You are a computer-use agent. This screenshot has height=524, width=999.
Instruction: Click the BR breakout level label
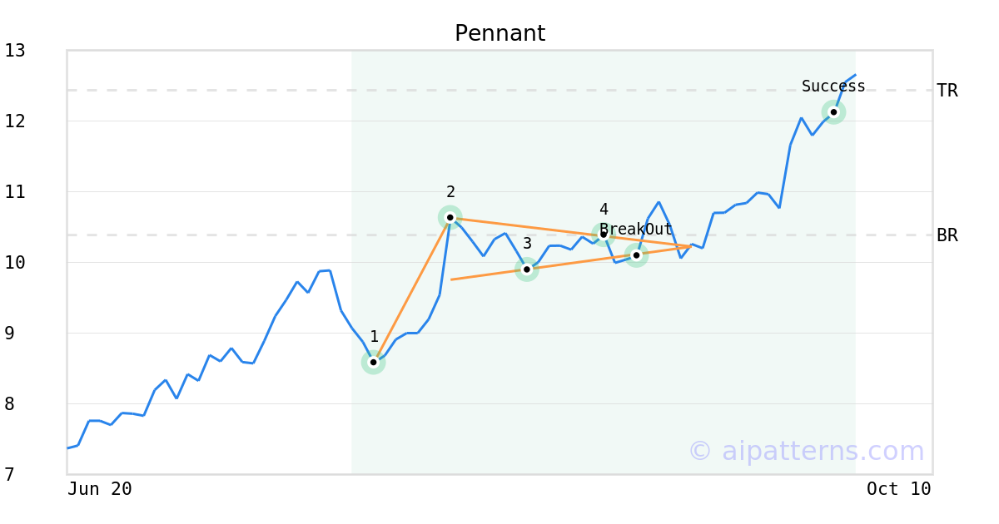point(947,235)
